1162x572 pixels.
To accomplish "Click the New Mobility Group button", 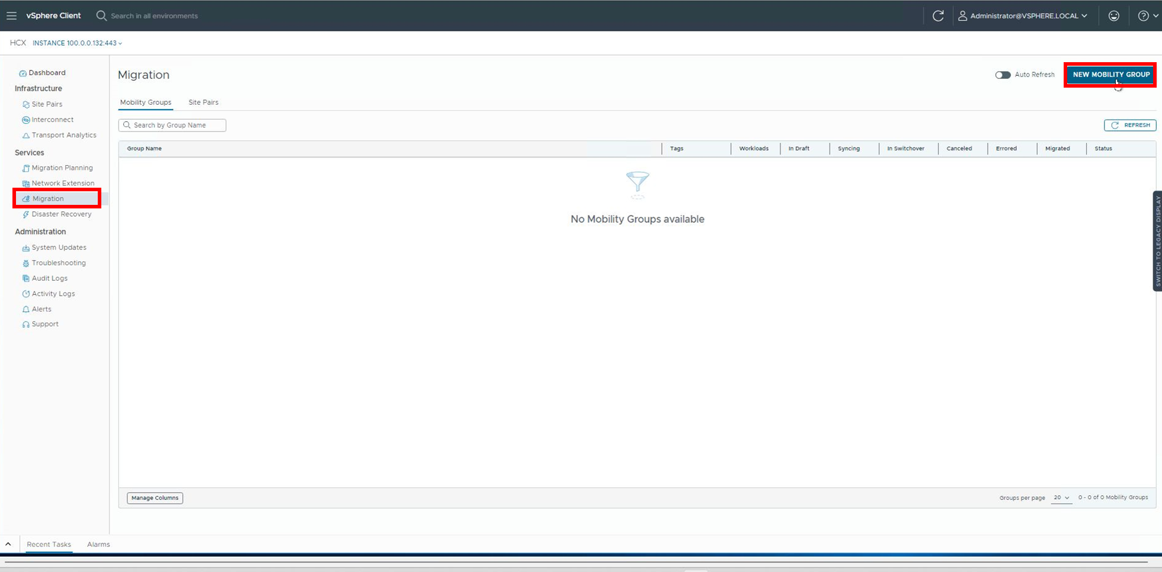I will click(1110, 75).
